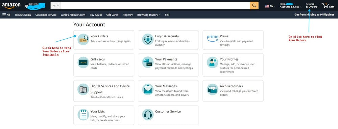Select Buy Again in the navigation bar
338x129 pixels.
pos(96,15)
